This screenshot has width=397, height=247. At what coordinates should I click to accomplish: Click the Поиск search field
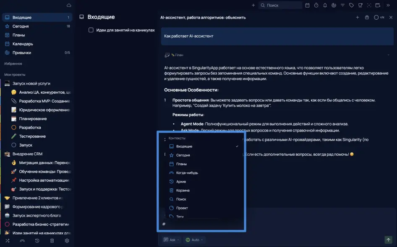[280, 5]
